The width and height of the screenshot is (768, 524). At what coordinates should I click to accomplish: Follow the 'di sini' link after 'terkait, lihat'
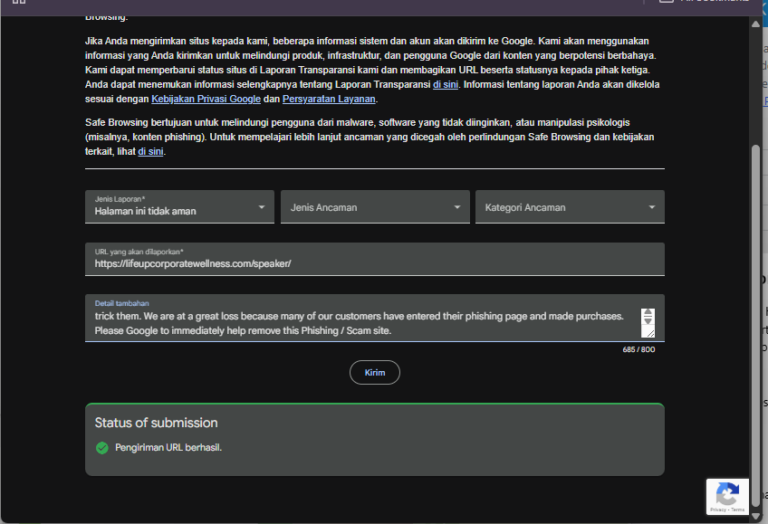(x=150, y=152)
